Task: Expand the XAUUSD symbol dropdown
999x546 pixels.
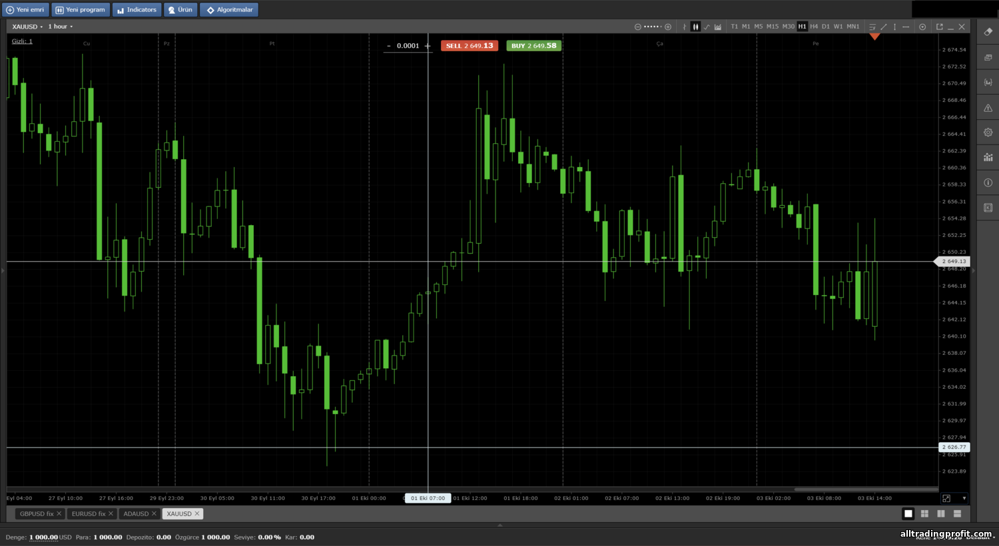Action: (x=27, y=27)
